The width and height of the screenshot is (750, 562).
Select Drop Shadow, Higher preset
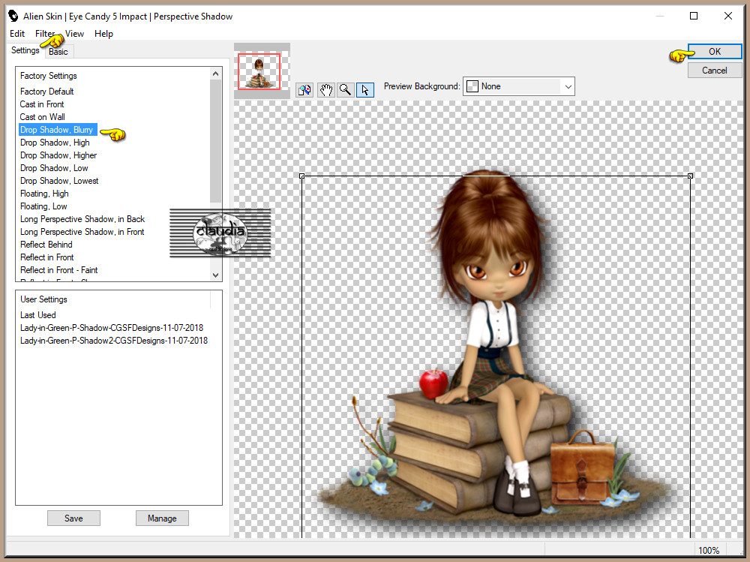(58, 155)
